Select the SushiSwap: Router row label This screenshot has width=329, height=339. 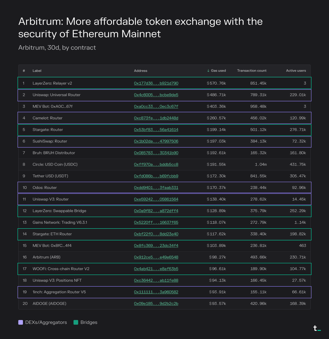click(50, 141)
